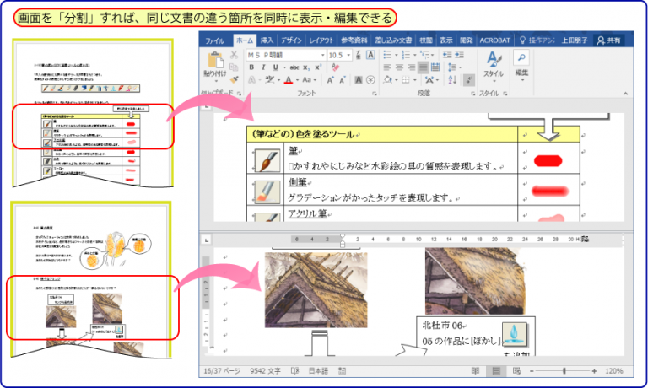This screenshot has height=388, width=648.
Task: Decrease font size with shrink font icon
Action: [x=343, y=80]
